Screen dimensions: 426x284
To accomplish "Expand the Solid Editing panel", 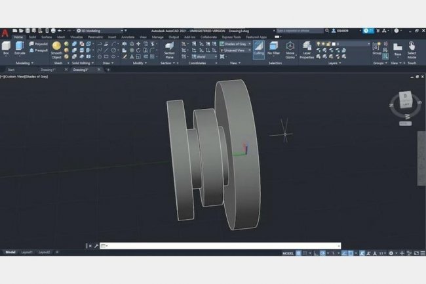I will 83,63.
